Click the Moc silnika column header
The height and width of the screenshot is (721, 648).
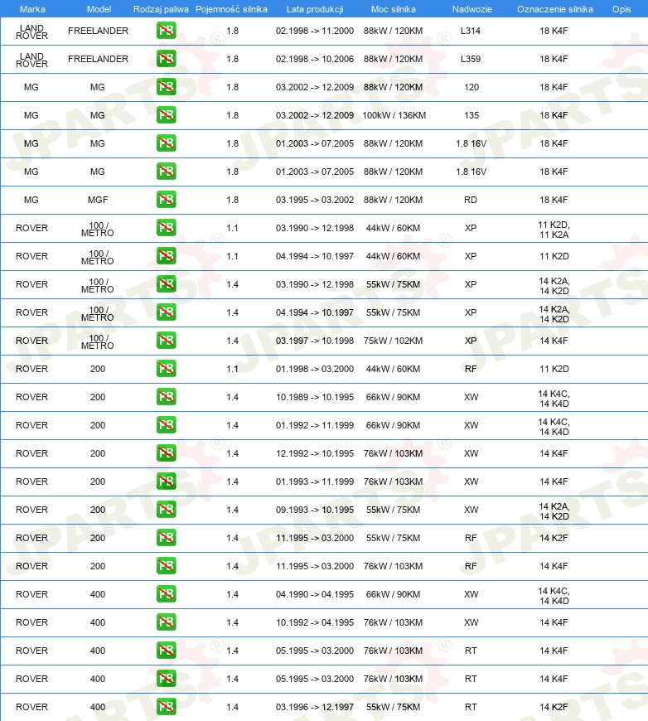pos(394,9)
